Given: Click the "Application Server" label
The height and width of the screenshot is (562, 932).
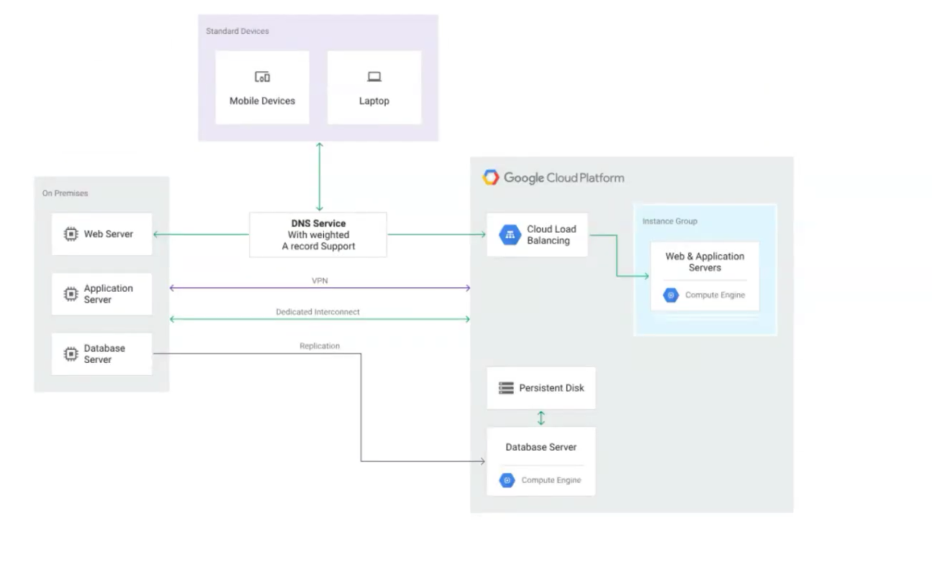Looking at the screenshot, I should [x=109, y=294].
